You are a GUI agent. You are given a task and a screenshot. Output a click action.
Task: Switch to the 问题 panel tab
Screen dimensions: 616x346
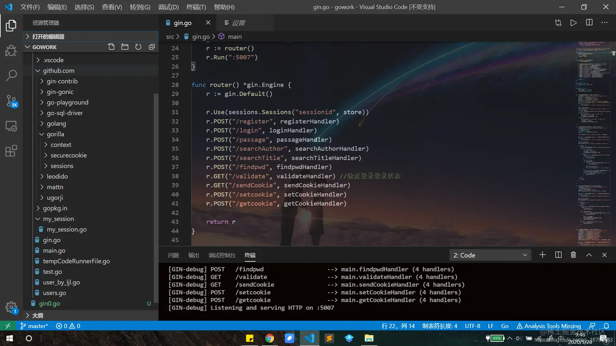click(174, 255)
